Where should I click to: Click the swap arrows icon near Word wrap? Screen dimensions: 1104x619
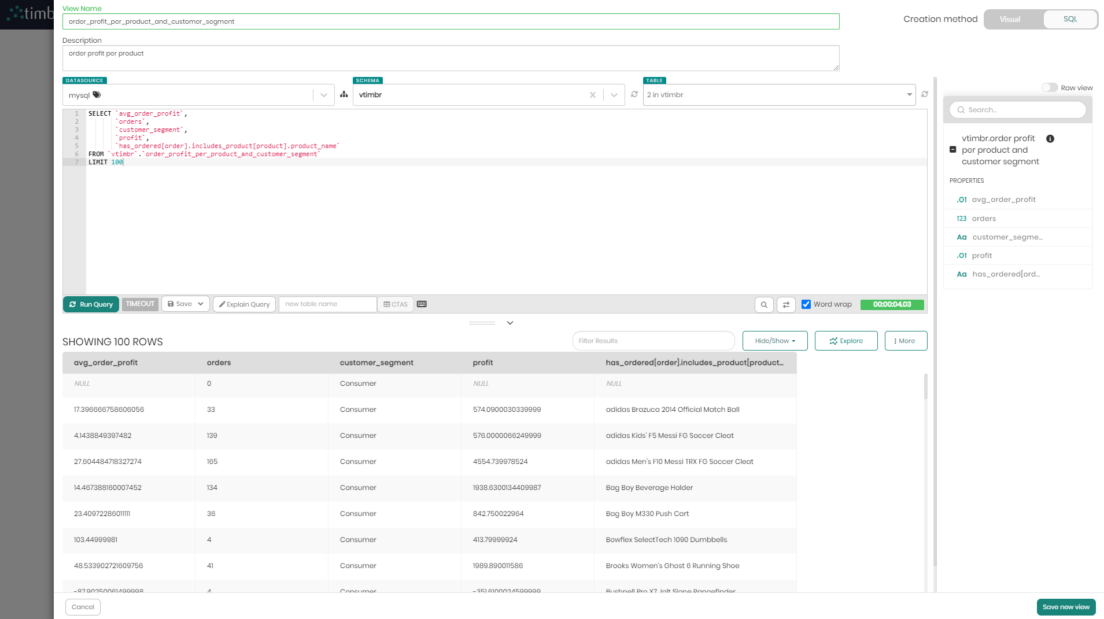click(786, 304)
